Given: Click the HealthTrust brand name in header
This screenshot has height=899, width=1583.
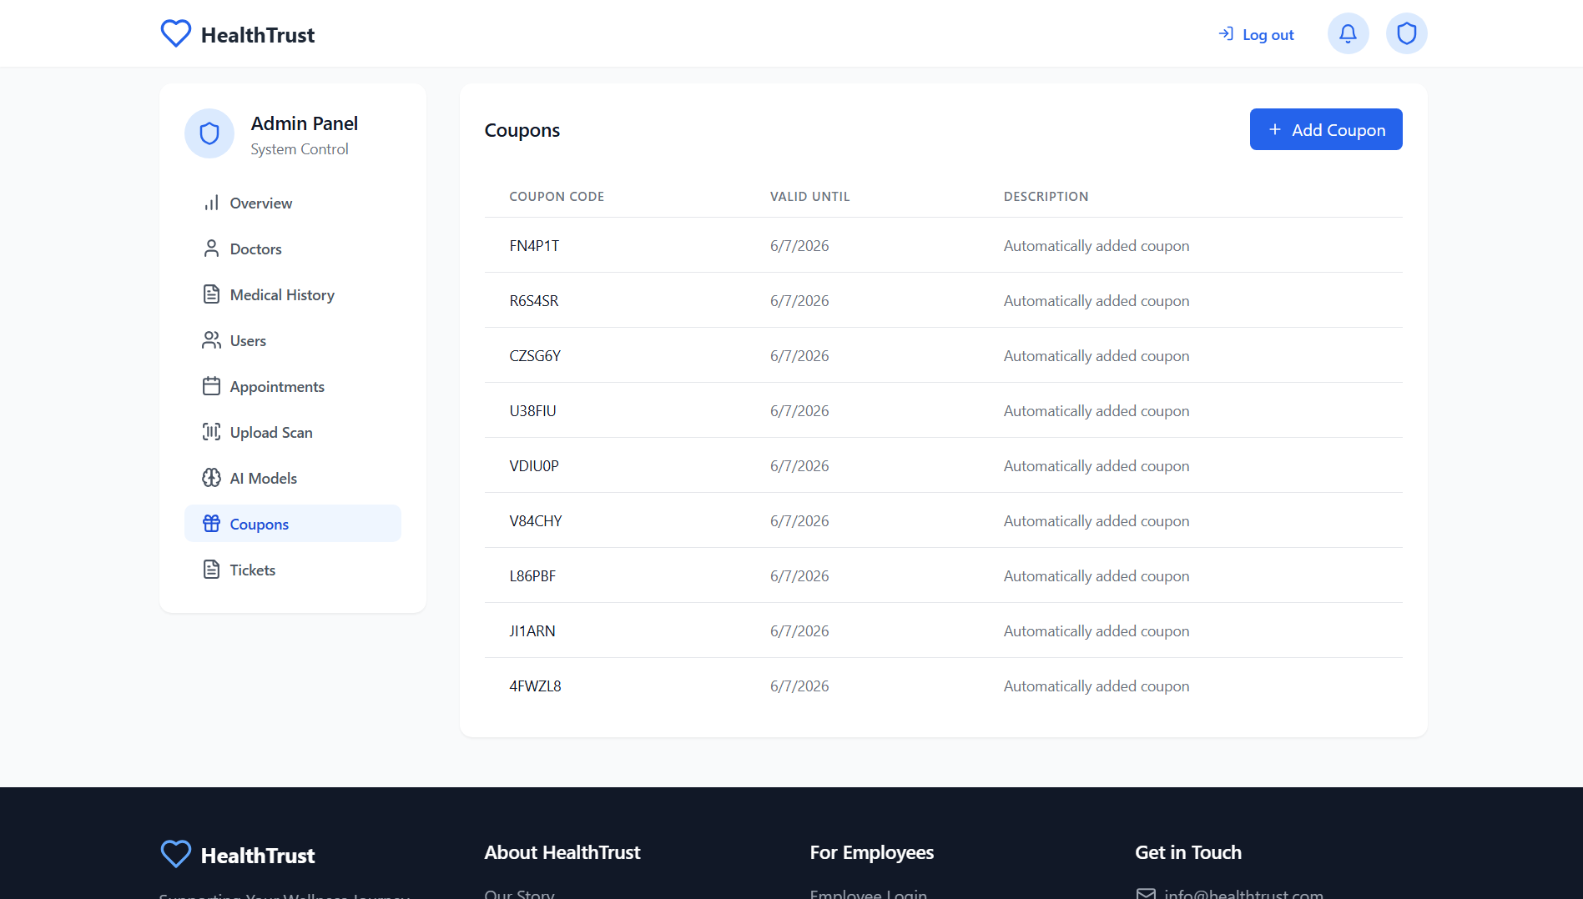Looking at the screenshot, I should point(258,35).
